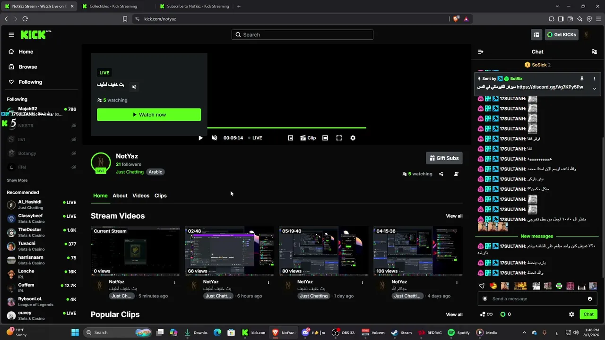Image resolution: width=605 pixels, height=340 pixels.
Task: Click the heart emote in quick emotes
Action: [482, 286]
